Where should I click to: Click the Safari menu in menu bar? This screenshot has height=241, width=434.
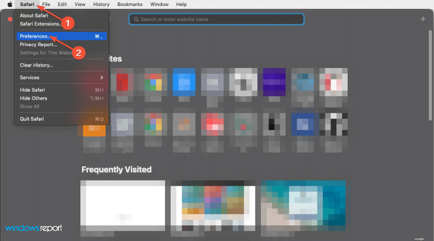coord(27,4)
